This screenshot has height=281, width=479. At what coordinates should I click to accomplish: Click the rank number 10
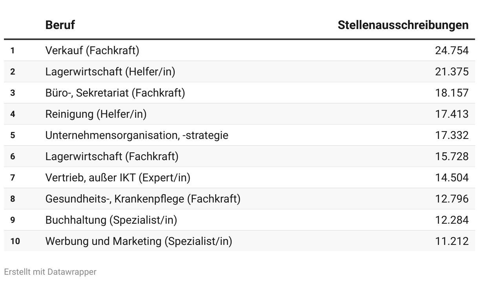click(15, 241)
